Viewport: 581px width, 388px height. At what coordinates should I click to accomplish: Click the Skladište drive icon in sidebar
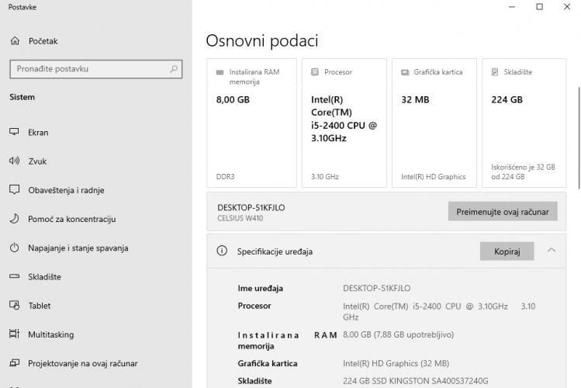14,277
